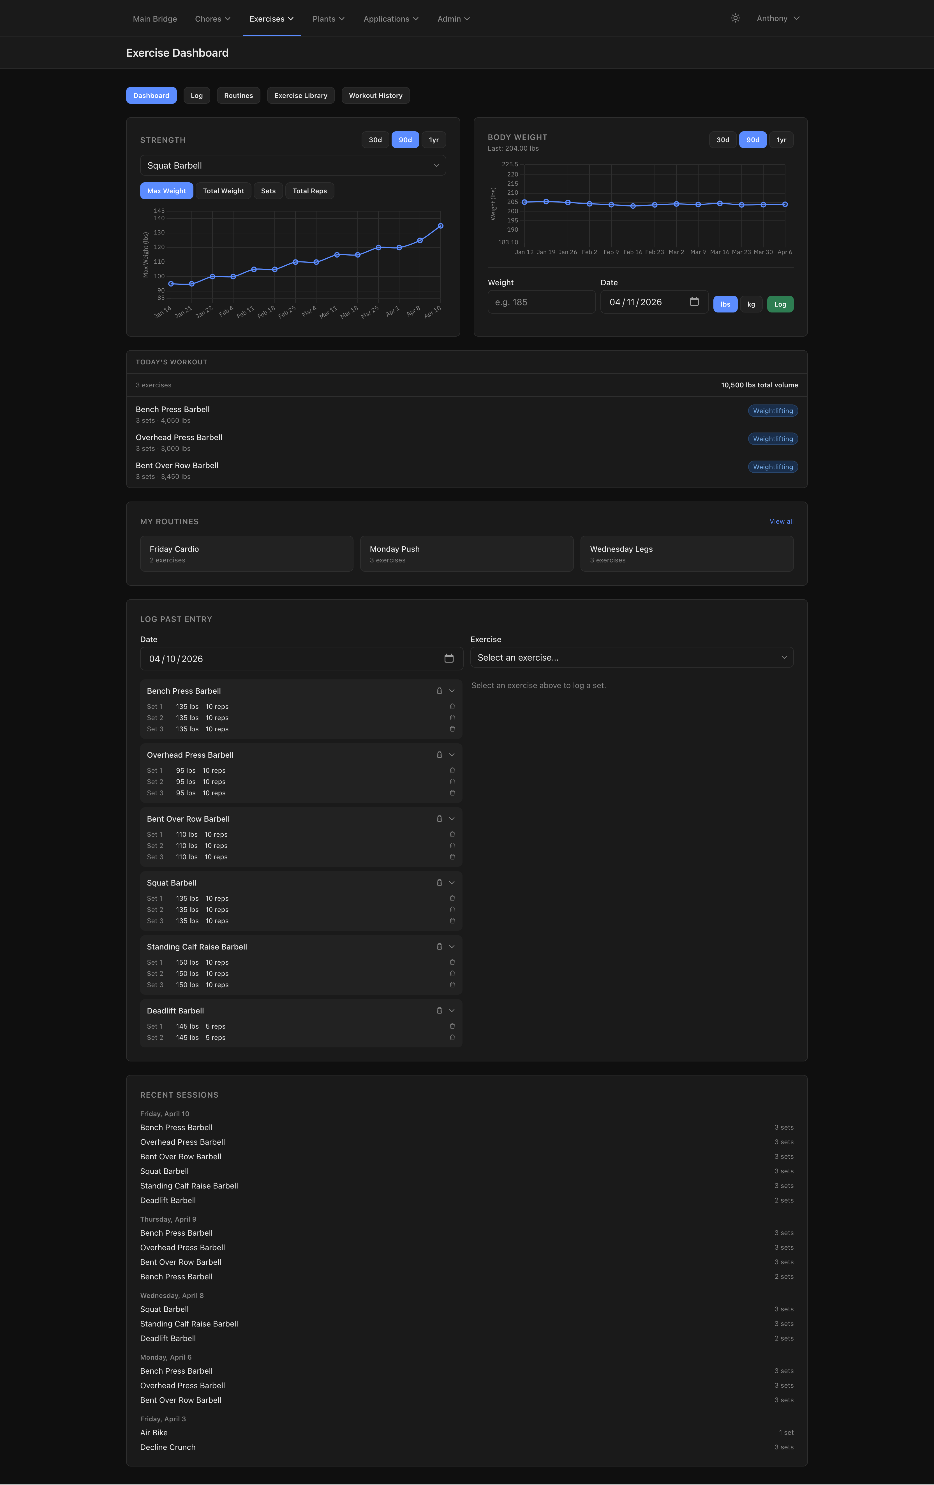Open calendar icon in Log Past Entry date
This screenshot has height=1485, width=934.
pos(448,659)
